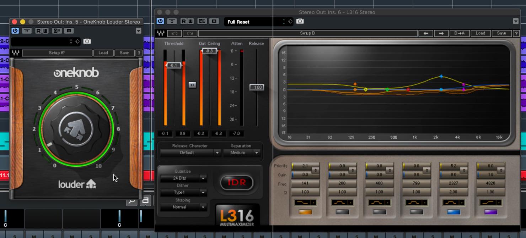
Task: Copy B to A in L316
Action: tap(459, 33)
